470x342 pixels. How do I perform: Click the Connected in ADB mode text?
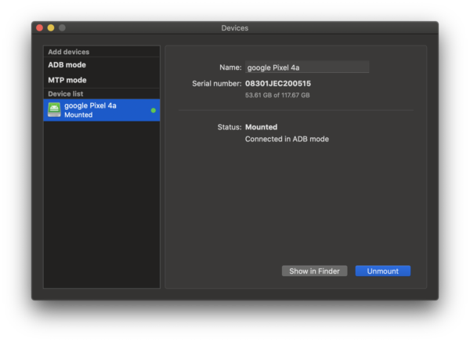[287, 139]
